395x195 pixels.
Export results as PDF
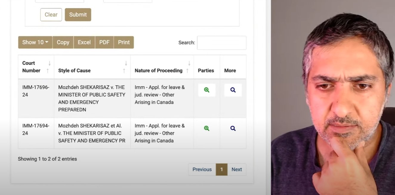104,42
